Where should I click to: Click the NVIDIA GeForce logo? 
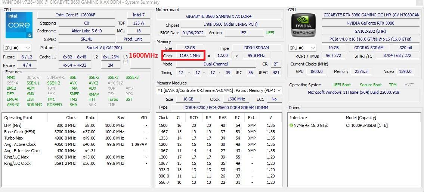point(303,25)
